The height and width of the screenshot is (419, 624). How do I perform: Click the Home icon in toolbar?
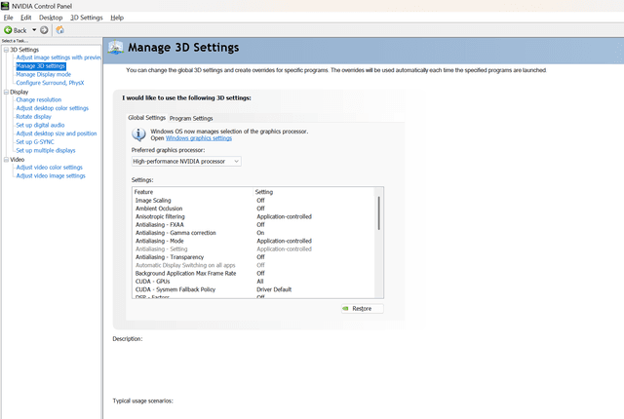pos(60,30)
